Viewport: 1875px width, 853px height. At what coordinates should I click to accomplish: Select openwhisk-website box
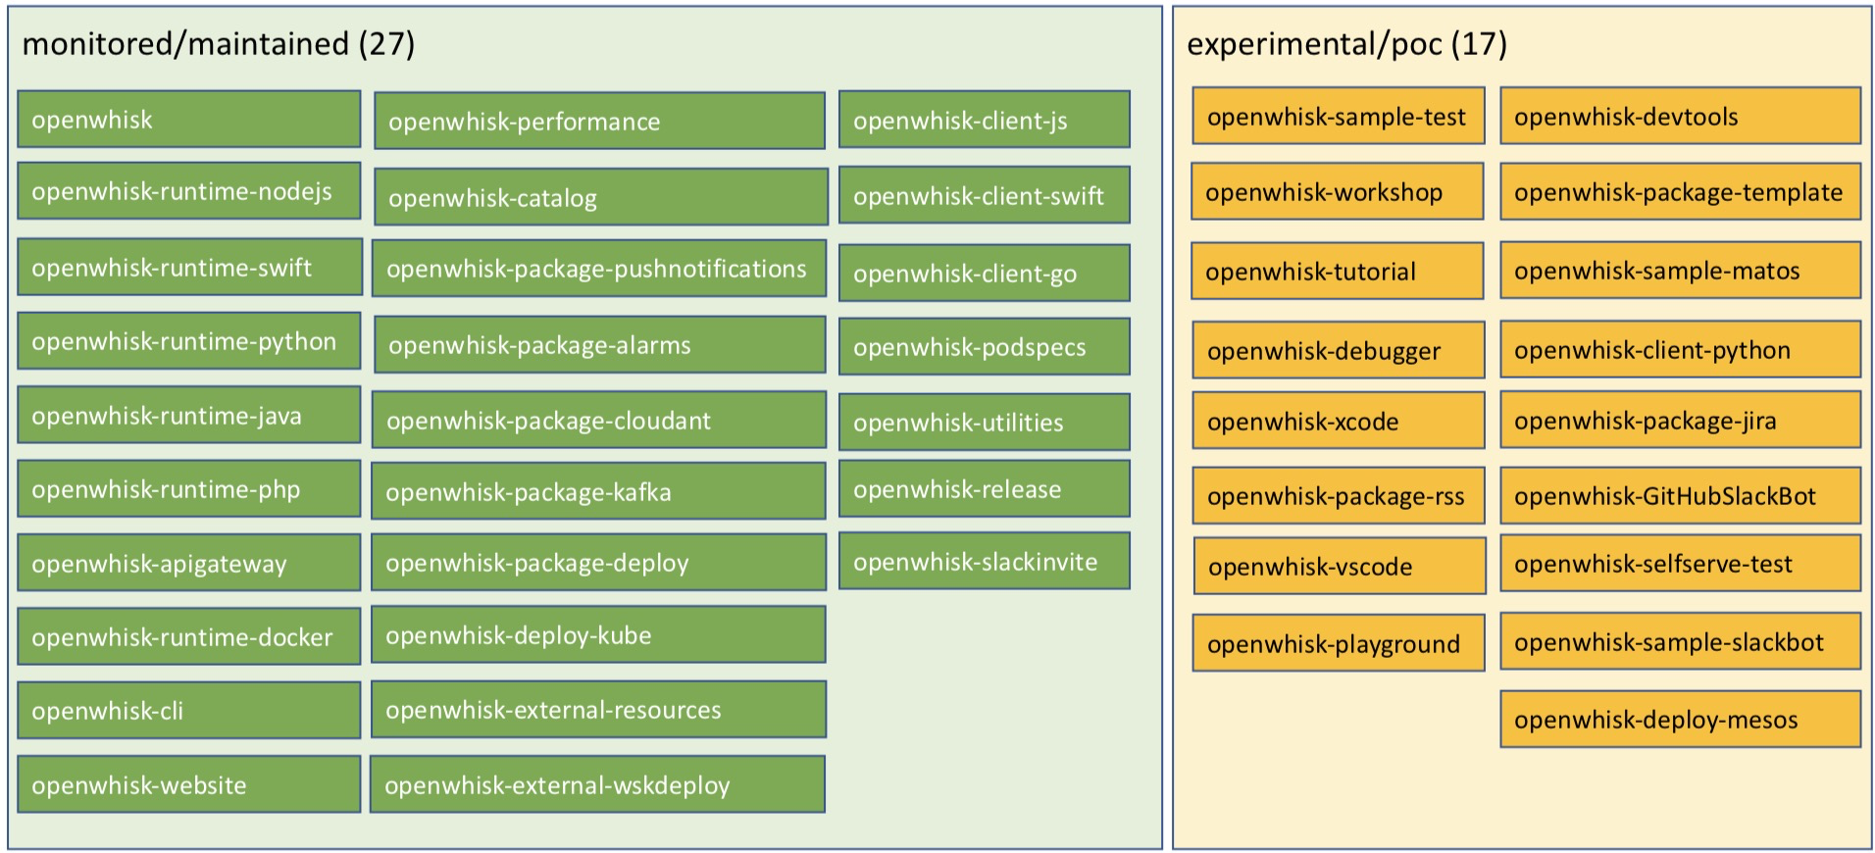tap(189, 784)
